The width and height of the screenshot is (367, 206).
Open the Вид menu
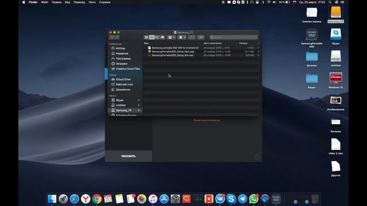68,2
